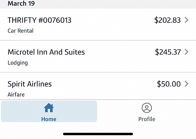Tap the iOS home indicator bar
Viewport: 196px width, 139px height.
[98, 134]
